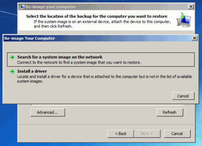202x146 pixels.
Task: Refresh the list of backup locations
Action: click(x=170, y=112)
